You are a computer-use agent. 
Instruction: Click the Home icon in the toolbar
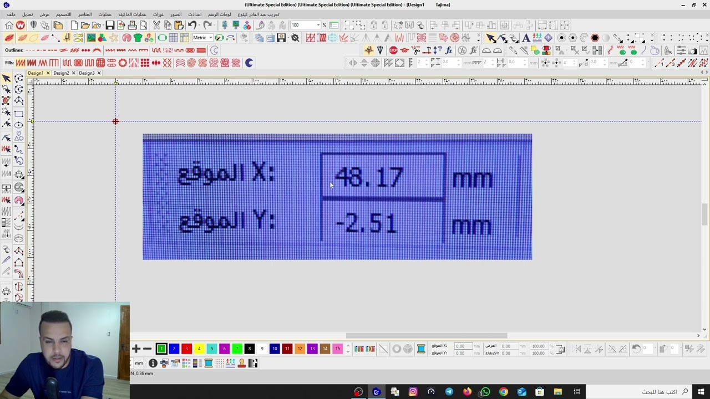pyautogui.click(x=9, y=25)
